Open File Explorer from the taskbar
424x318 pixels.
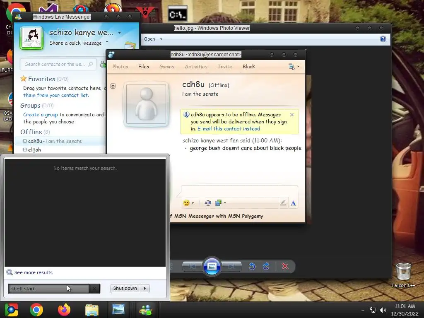point(92,310)
